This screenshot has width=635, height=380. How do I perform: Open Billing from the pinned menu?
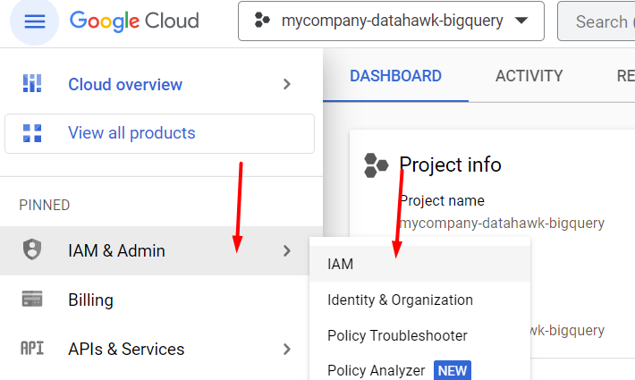155,300
